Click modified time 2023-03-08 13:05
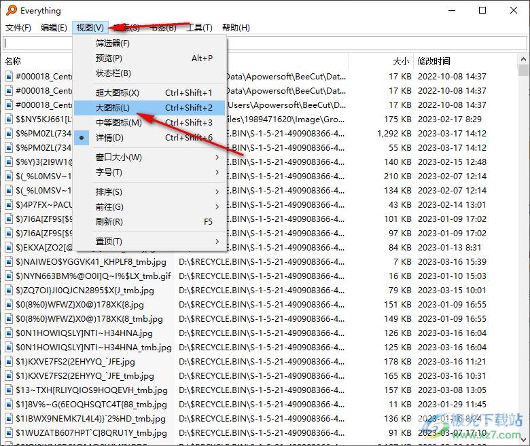Image resolution: width=530 pixels, height=446 pixels. [453, 390]
